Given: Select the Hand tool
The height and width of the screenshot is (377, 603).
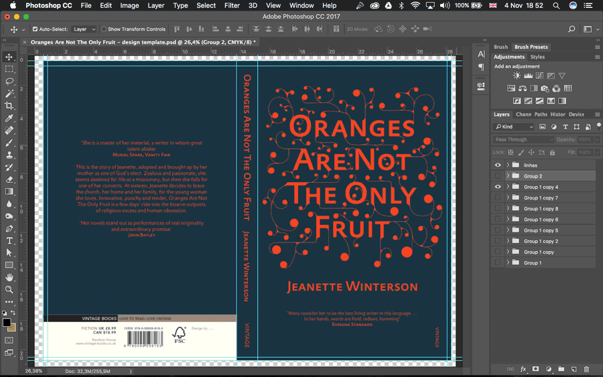Looking at the screenshot, I should 9,277.
